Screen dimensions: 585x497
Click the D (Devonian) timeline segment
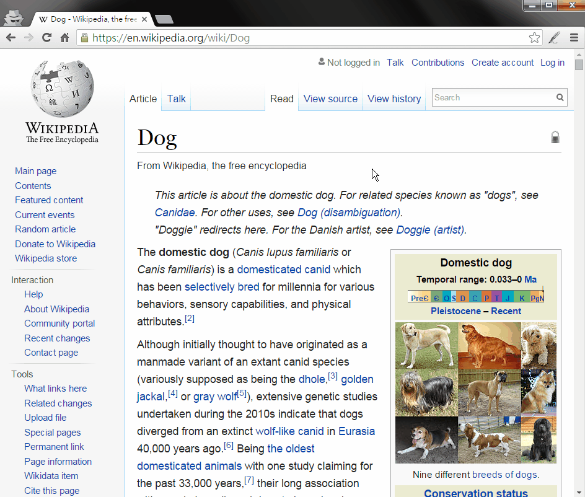[463, 298]
